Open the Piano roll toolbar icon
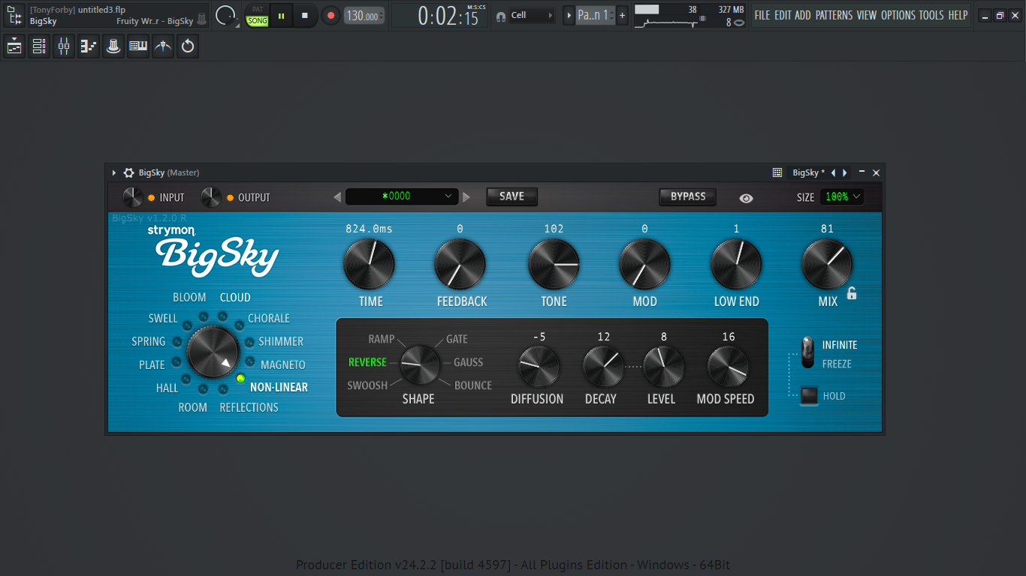Viewport: 1026px width, 576px height. (89, 47)
